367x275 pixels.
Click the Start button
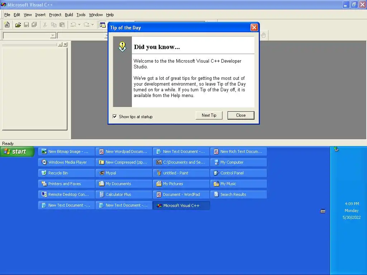[x=17, y=151]
